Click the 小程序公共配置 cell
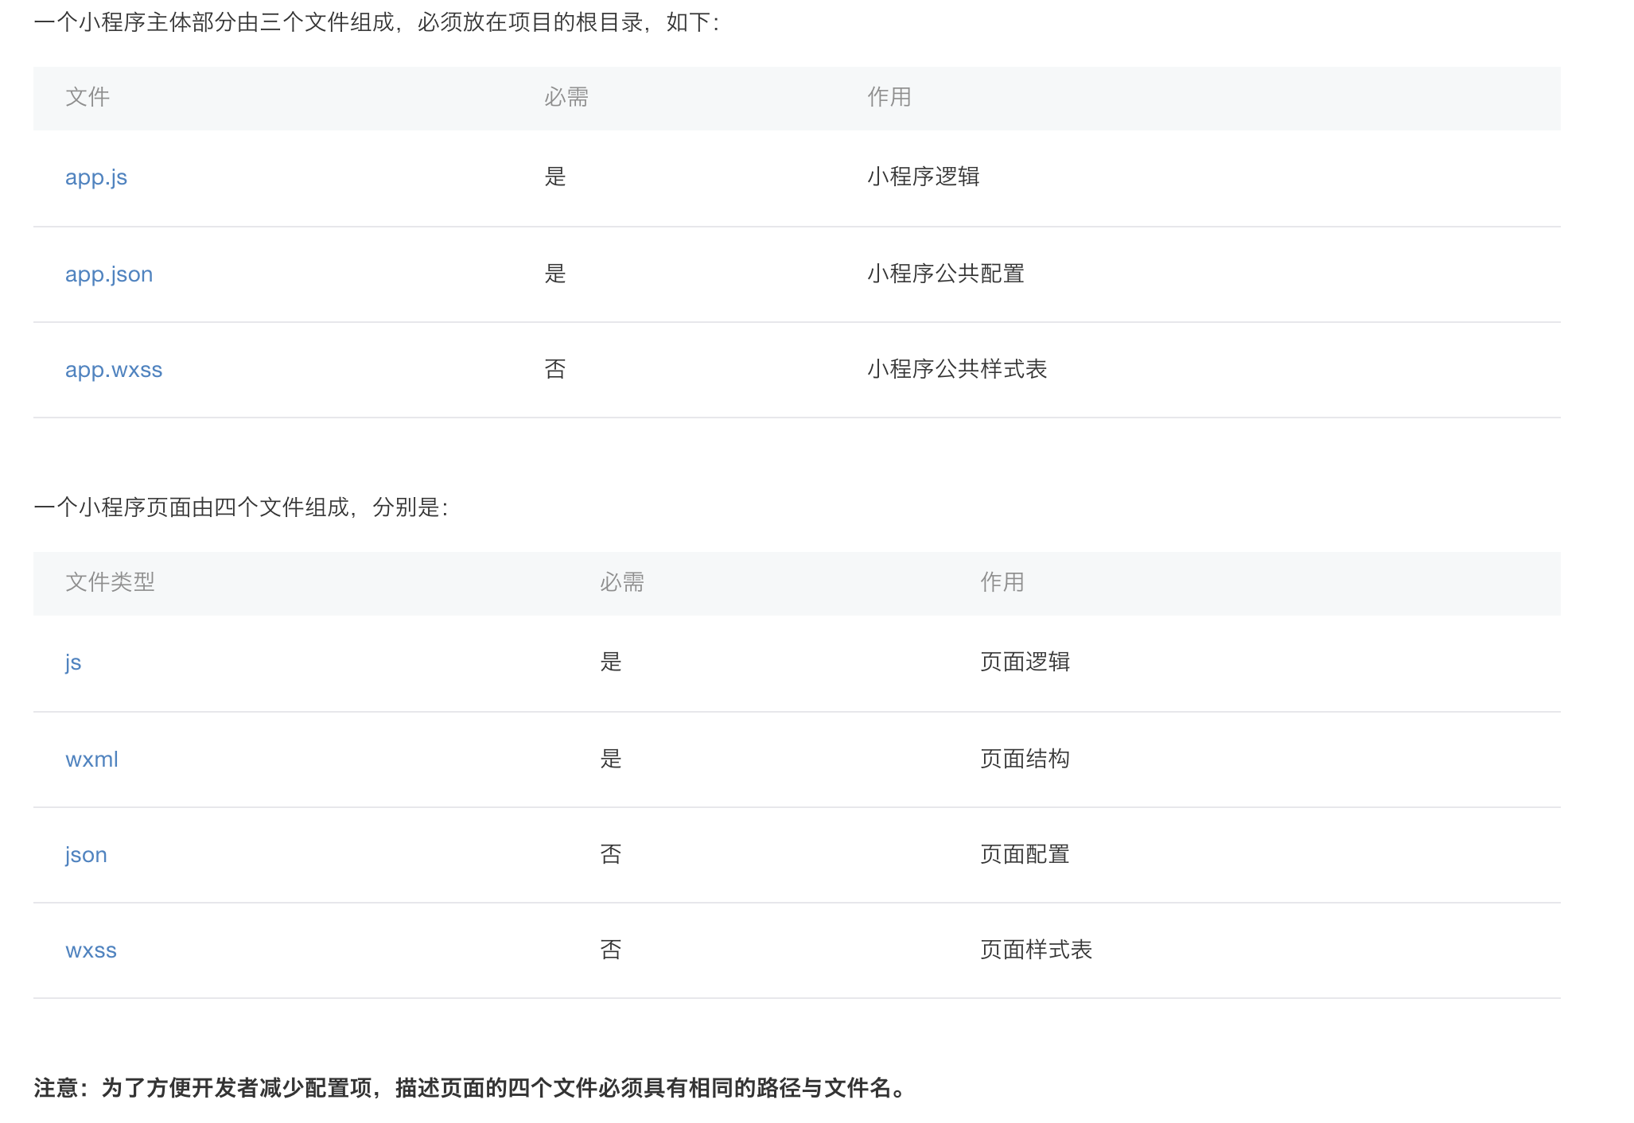This screenshot has height=1123, width=1634. tap(945, 274)
